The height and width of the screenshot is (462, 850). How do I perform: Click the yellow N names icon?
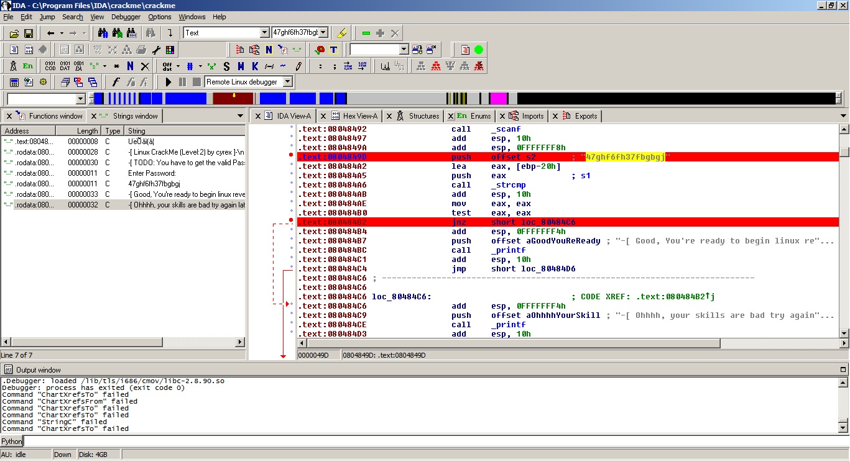269,50
